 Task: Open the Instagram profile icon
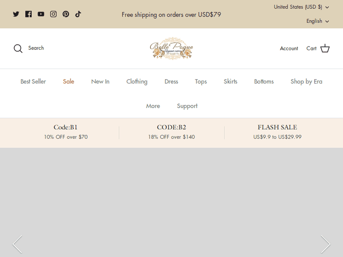tap(54, 14)
